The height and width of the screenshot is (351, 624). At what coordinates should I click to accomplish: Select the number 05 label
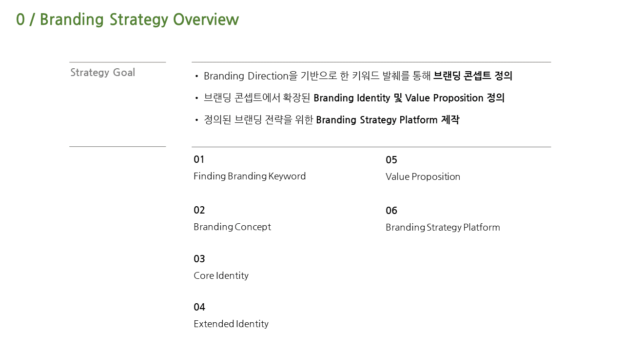click(391, 160)
